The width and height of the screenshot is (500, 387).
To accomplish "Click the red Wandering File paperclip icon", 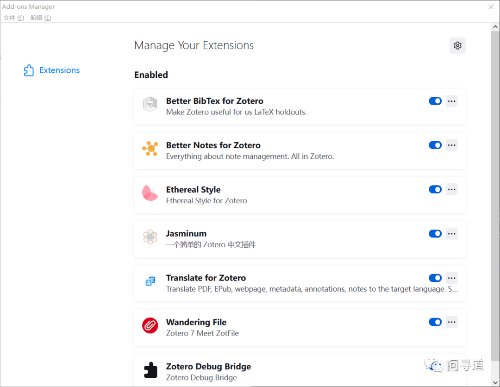I will [x=150, y=326].
